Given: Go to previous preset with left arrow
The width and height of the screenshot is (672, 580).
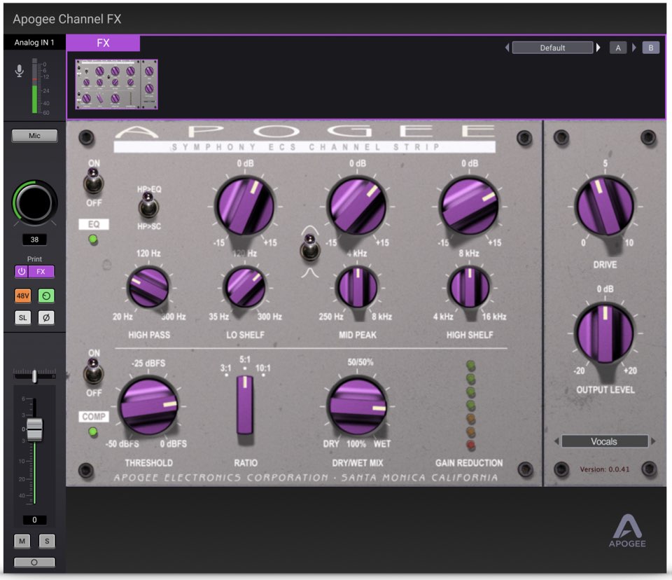Looking at the screenshot, I should (x=507, y=48).
